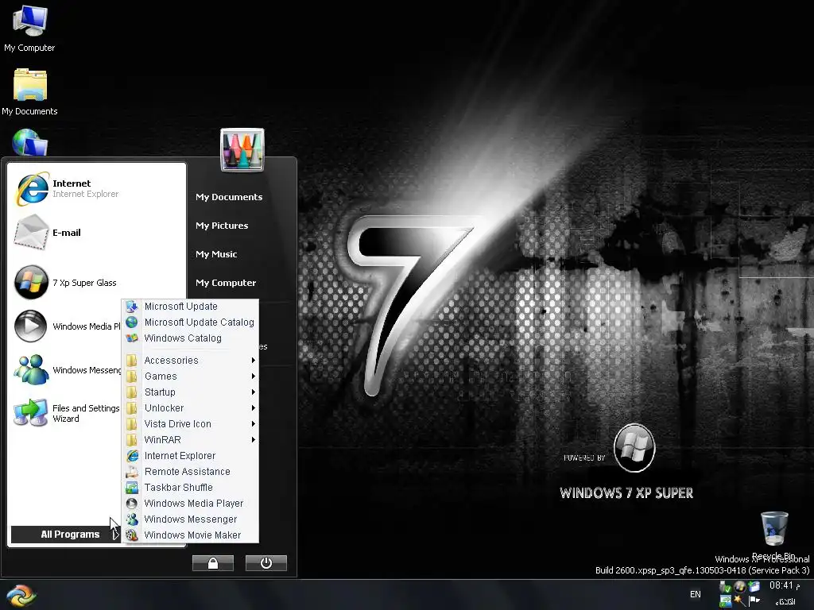Launch Taskbar Shuffle
The width and height of the screenshot is (814, 610).
[190, 487]
